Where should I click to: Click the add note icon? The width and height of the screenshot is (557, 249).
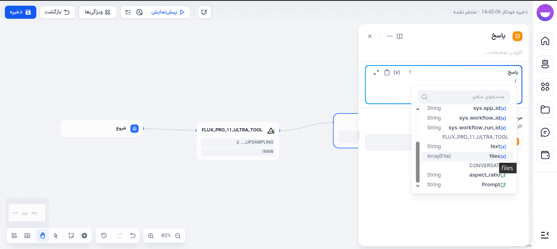pyautogui.click(x=71, y=236)
